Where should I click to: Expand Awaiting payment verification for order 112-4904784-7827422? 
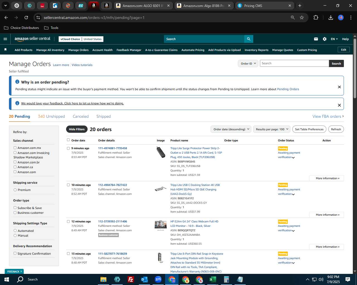(293, 194)
